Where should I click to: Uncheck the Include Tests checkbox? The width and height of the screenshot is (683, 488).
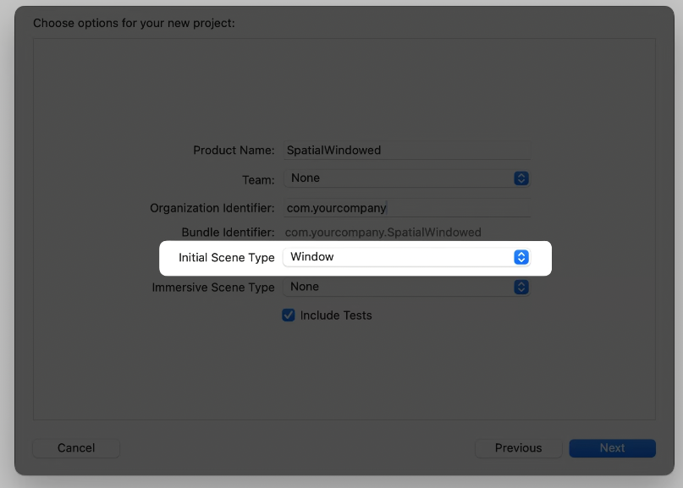pos(289,315)
